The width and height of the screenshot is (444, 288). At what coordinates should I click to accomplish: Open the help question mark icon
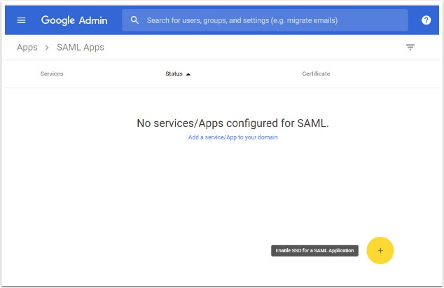426,20
